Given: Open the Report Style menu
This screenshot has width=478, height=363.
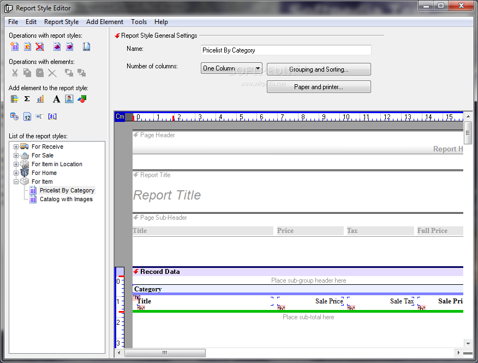Looking at the screenshot, I should point(61,22).
